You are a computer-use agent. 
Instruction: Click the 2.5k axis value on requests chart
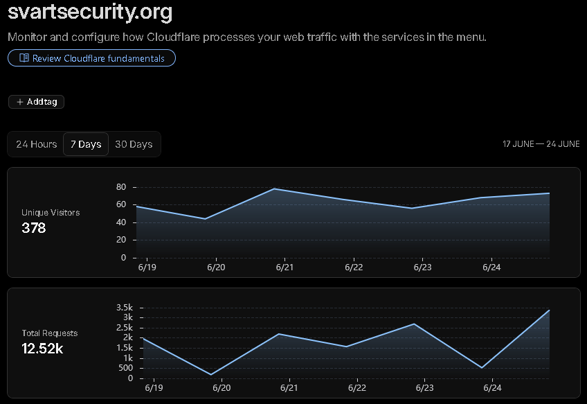(125, 328)
